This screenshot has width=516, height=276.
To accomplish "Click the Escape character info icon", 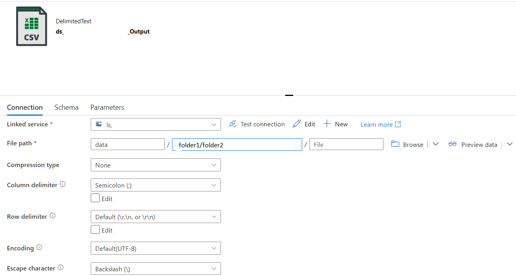I will pos(60,268).
